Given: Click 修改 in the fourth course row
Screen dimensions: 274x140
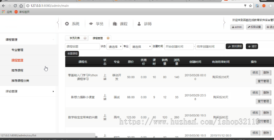Looking at the screenshot, I should point(255,133).
